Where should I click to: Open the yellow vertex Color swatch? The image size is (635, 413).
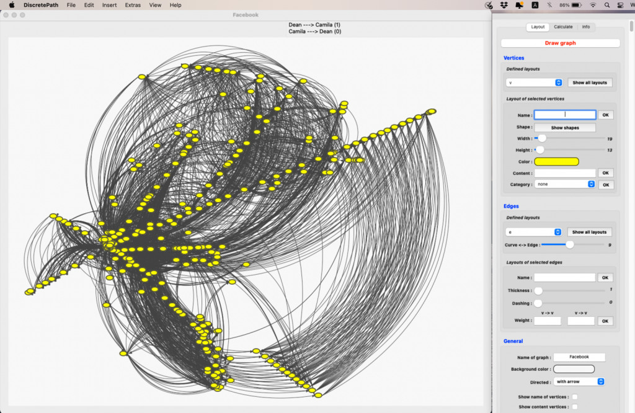556,162
